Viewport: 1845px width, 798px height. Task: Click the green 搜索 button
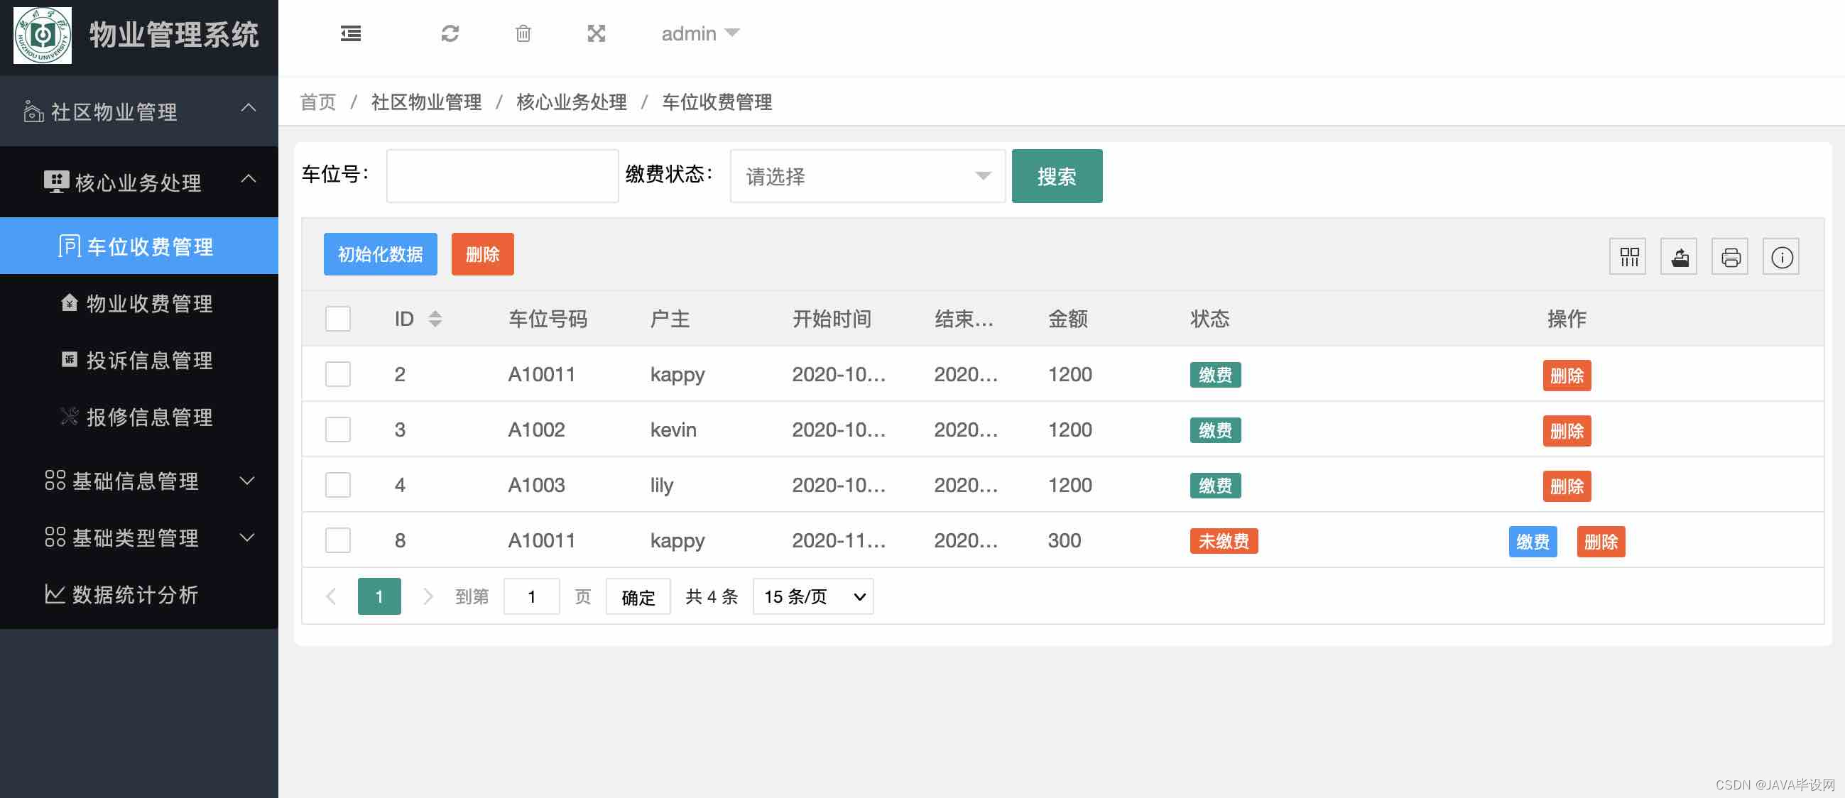point(1057,176)
